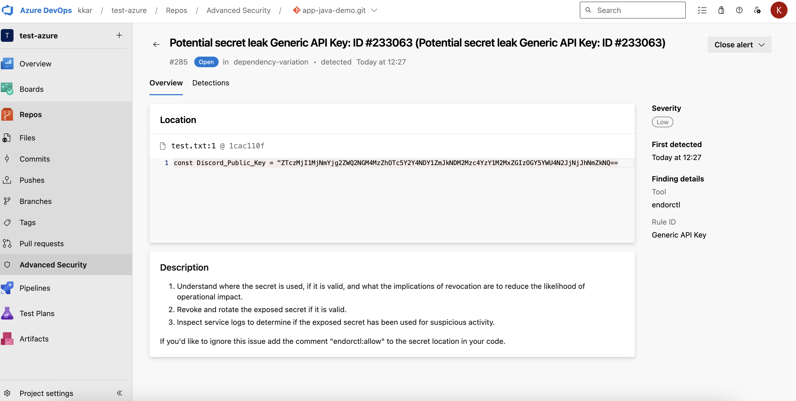796x401 pixels.
Task: Click the Low severity badge
Action: 662,122
